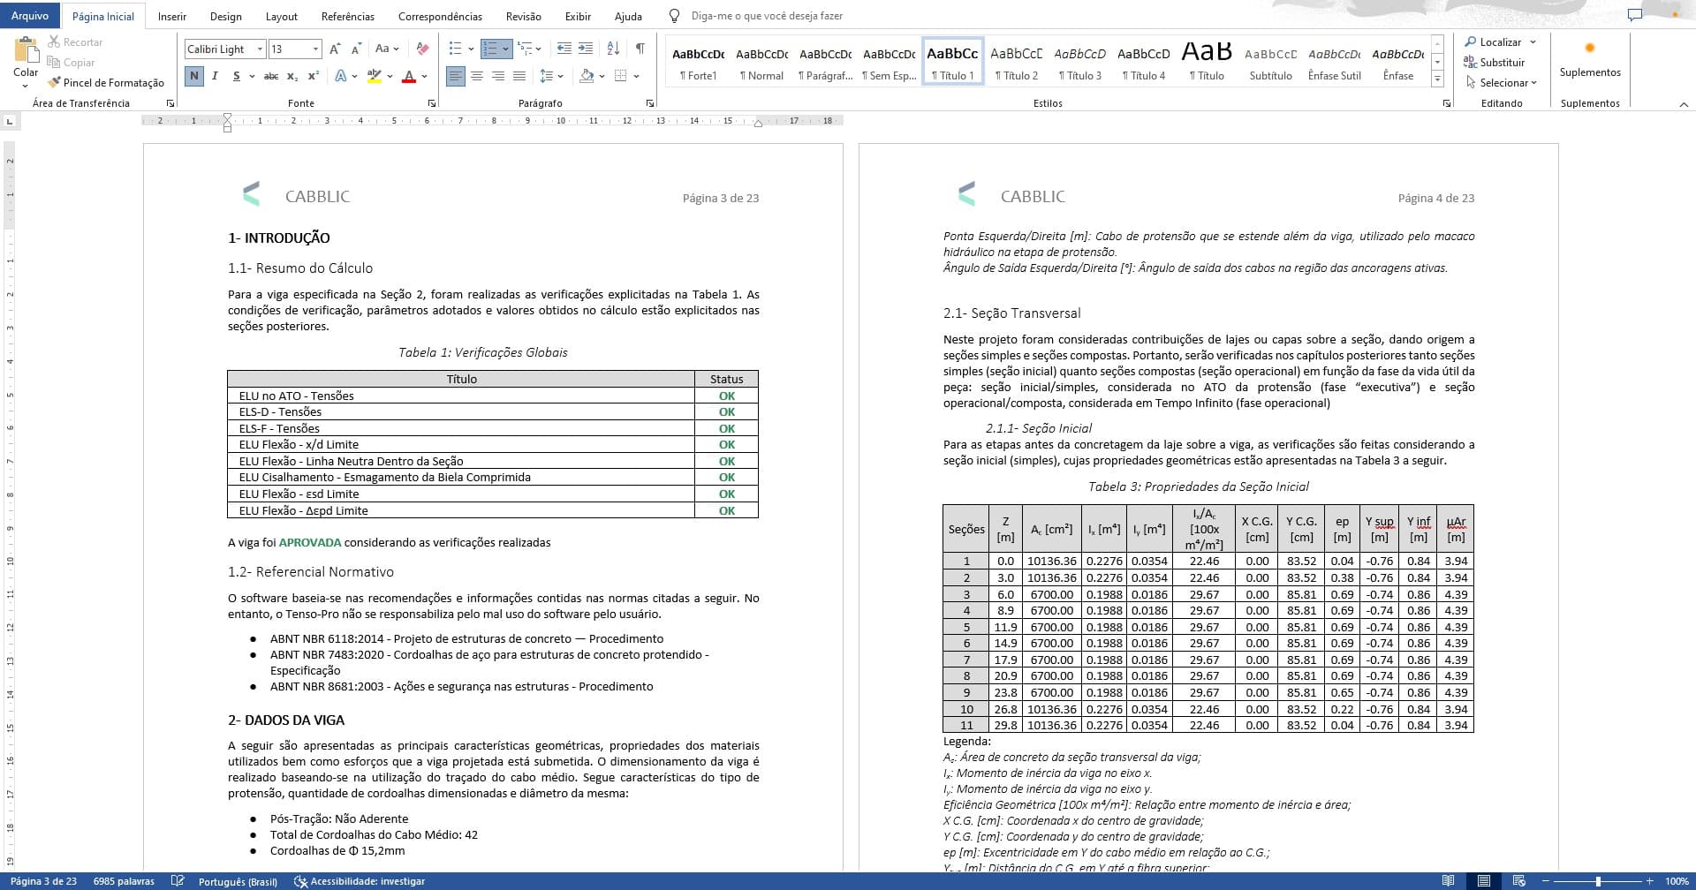The width and height of the screenshot is (1696, 890).
Task: Toggle left paragraph alignment
Action: pyautogui.click(x=456, y=77)
